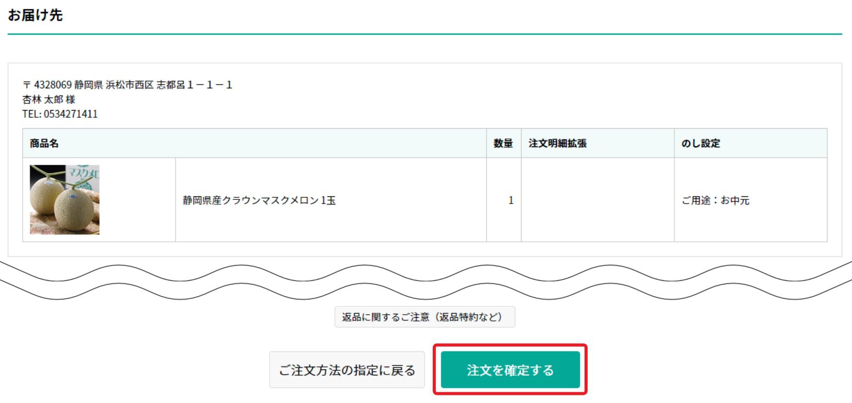Click the のし設定 column header
The image size is (852, 403).
click(751, 143)
